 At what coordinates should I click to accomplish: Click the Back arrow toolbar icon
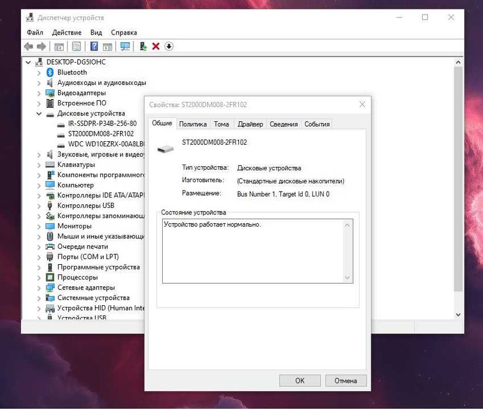click(28, 46)
